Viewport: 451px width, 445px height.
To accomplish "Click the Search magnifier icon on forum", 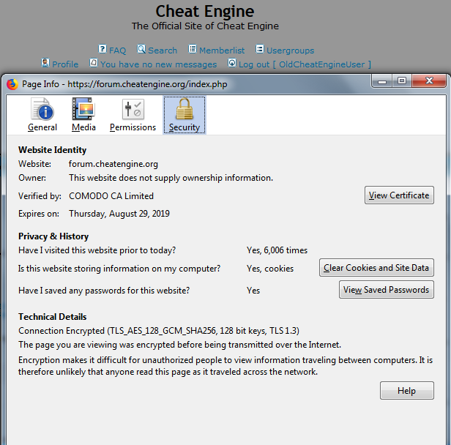I will tap(141, 49).
